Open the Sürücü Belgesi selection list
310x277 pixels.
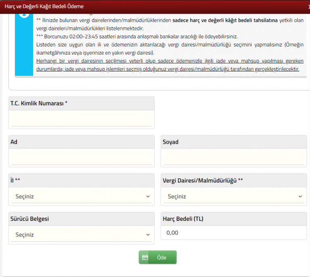(x=82, y=235)
